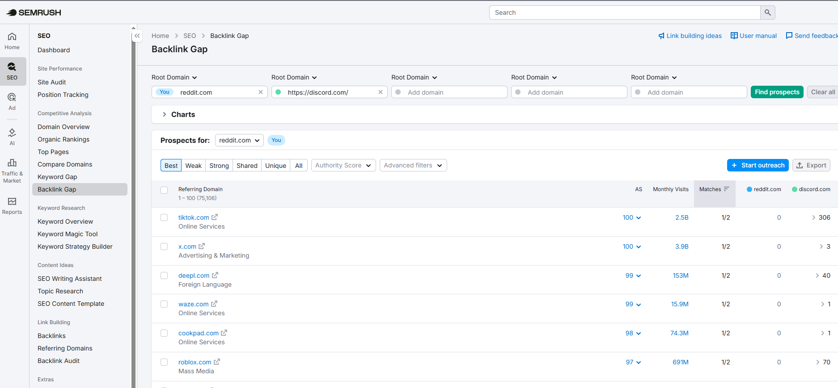Viewport: 838px width, 388px height.
Task: Go to Domain Overview in sidebar
Action: coord(63,127)
